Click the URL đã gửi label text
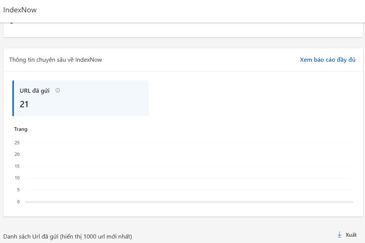Image resolution: width=365 pixels, height=243 pixels. (x=34, y=91)
